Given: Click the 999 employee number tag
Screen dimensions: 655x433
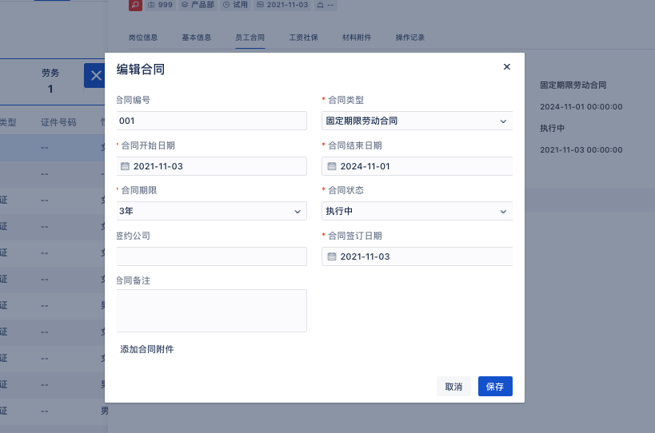Looking at the screenshot, I should (161, 5).
